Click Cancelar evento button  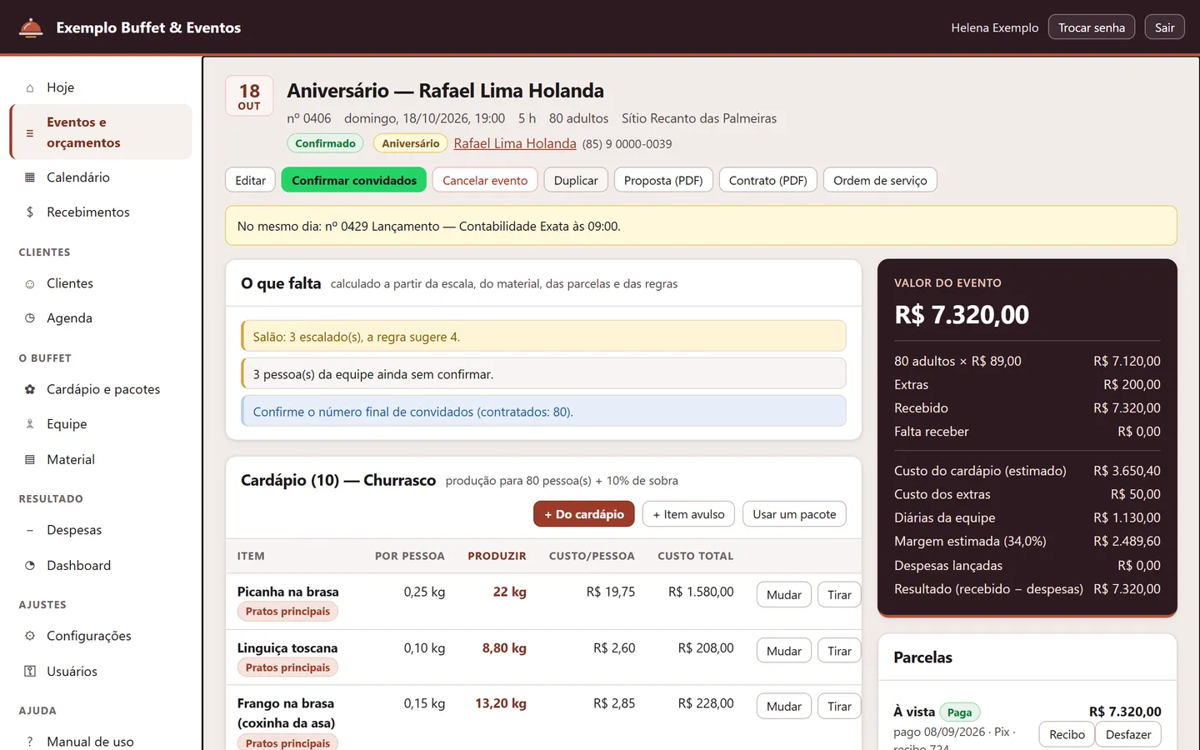pos(485,180)
